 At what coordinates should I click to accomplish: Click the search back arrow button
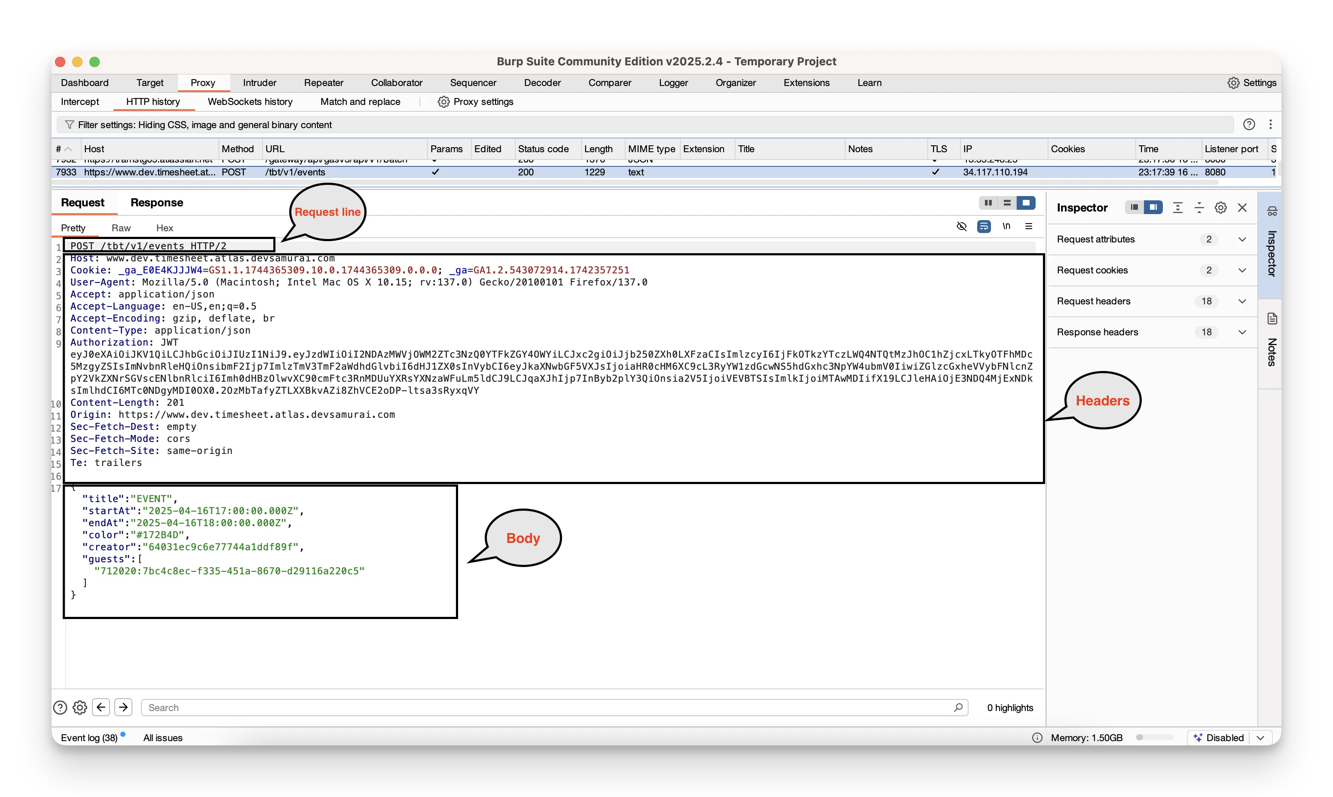[101, 707]
